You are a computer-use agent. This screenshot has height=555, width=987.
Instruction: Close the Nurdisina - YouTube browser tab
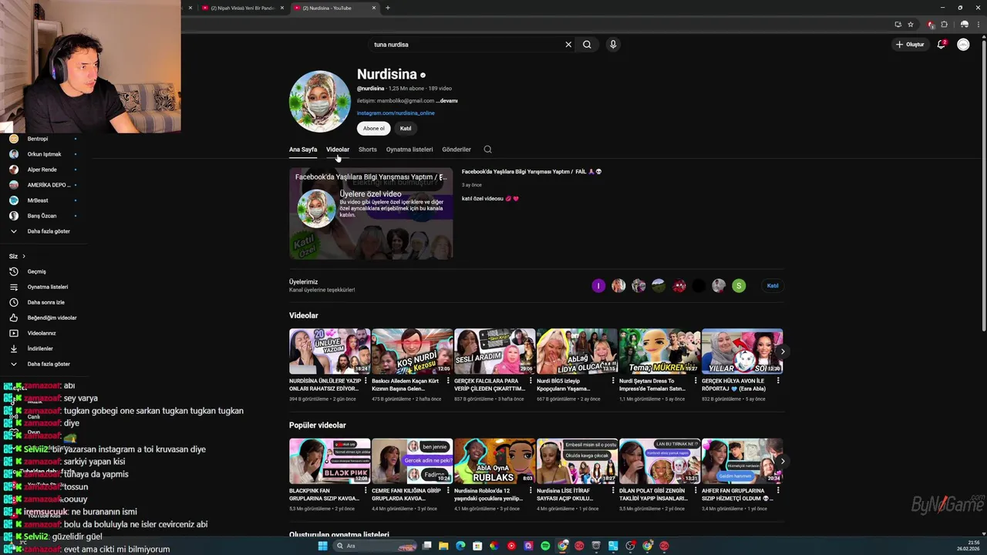(374, 8)
